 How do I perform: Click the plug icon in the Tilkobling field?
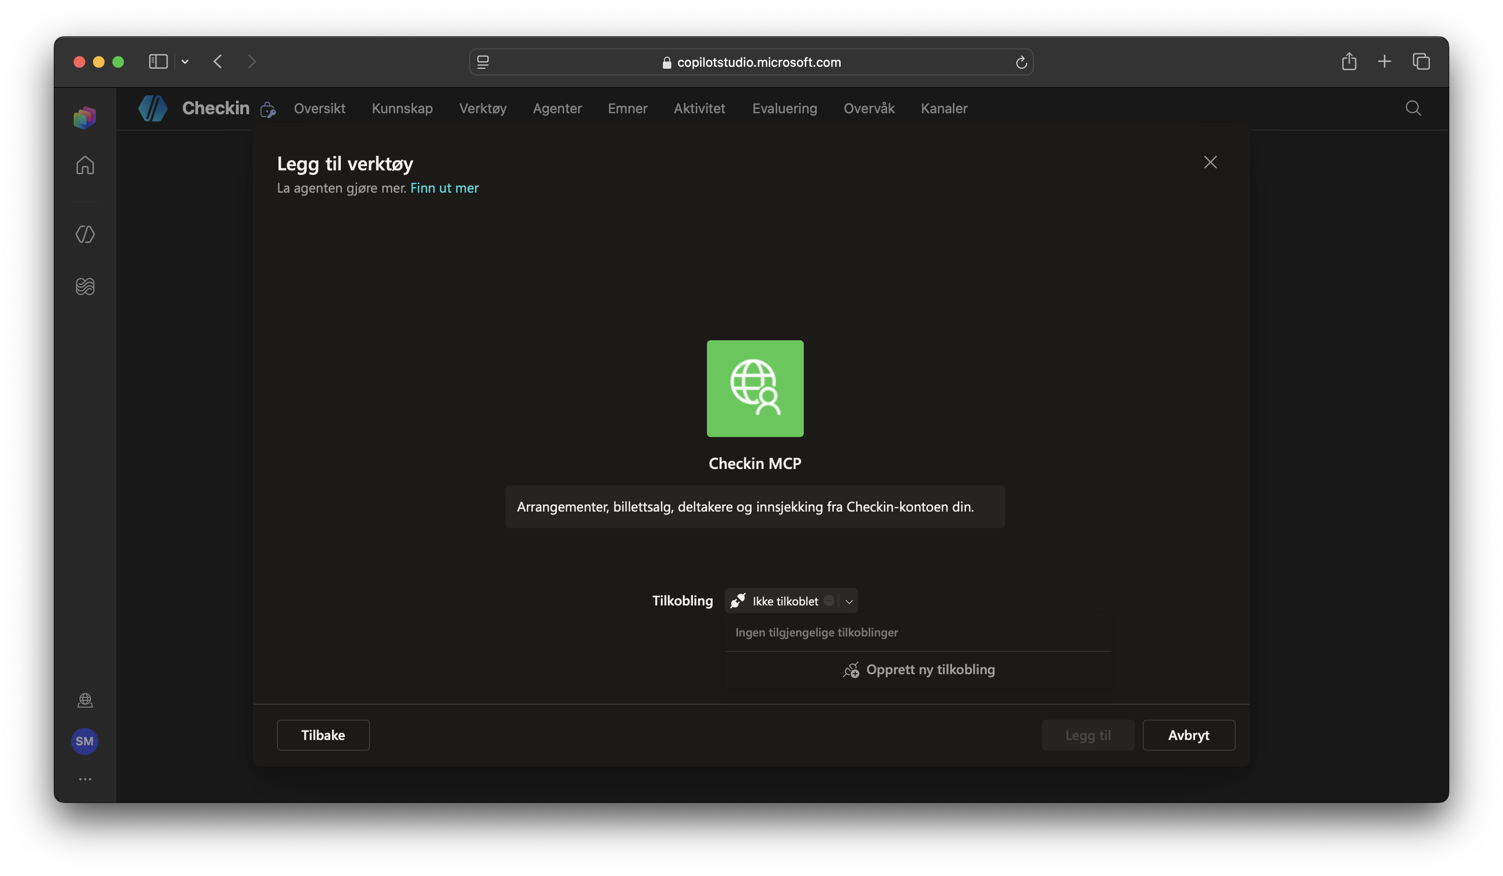point(738,601)
